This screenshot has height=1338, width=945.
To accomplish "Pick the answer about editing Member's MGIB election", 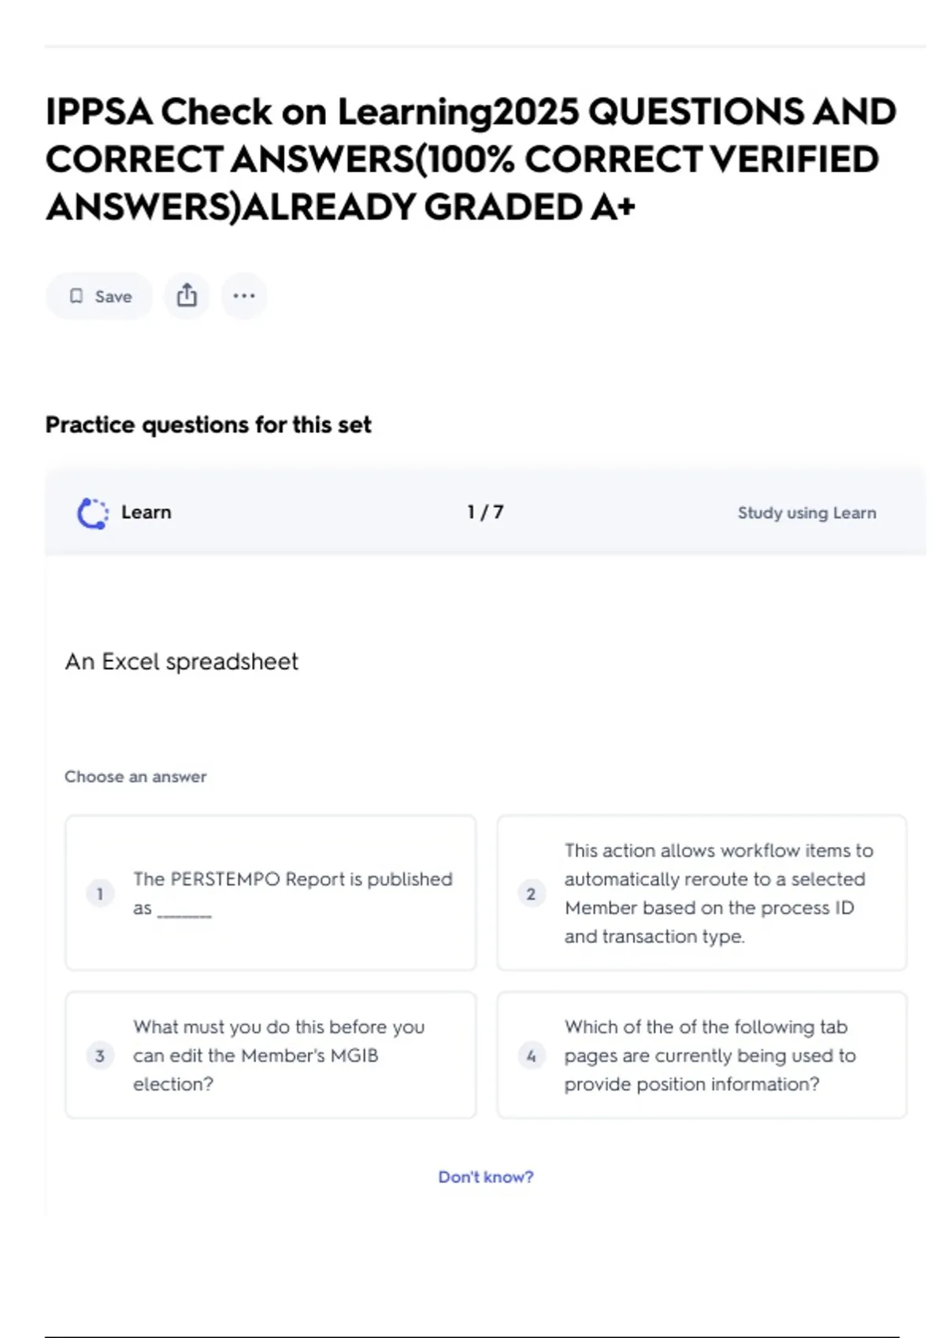I will tap(279, 1055).
